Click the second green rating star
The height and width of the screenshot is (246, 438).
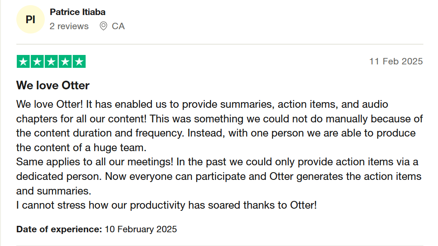tap(37, 62)
